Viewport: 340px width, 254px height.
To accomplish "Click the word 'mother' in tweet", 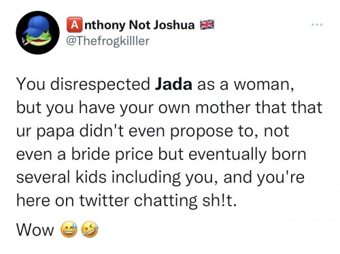I will (223, 108).
